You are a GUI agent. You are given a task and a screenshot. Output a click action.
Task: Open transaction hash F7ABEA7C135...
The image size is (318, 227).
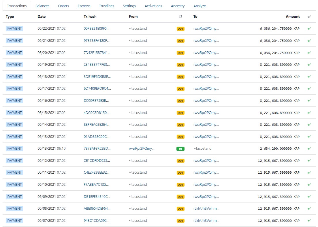click(x=96, y=184)
